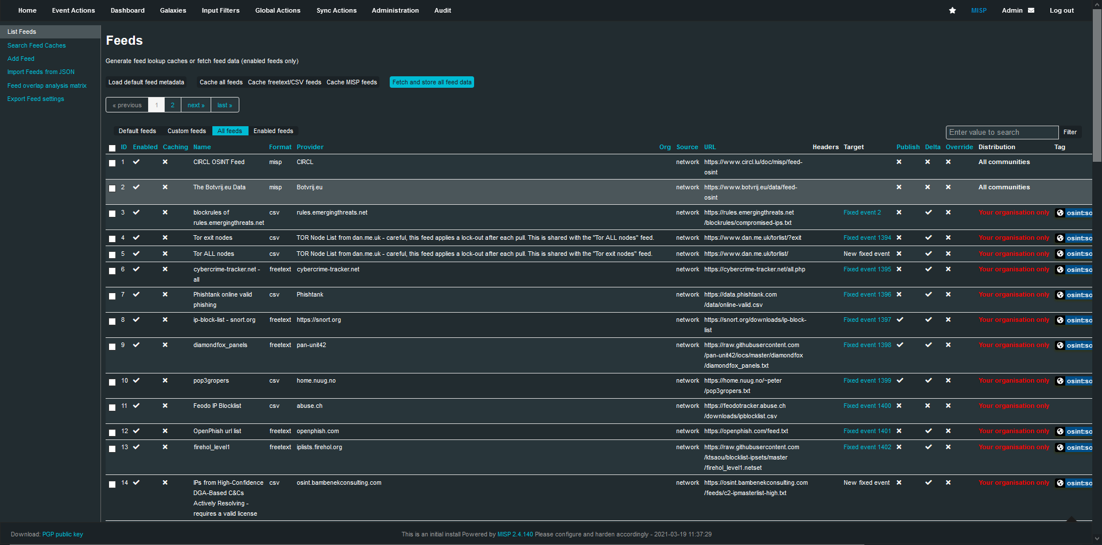
Task: Click Cache all feeds button
Action: 221,82
